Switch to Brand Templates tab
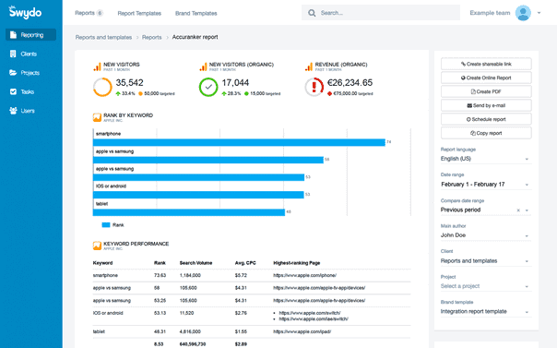The height and width of the screenshot is (348, 557). tap(196, 13)
